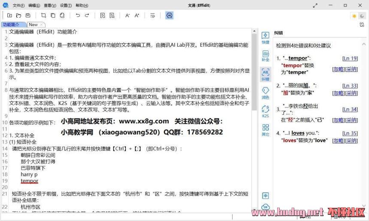The width and height of the screenshot is (369, 221).
Task: Switch to dark theme moon icon
Action: click(x=362, y=16)
